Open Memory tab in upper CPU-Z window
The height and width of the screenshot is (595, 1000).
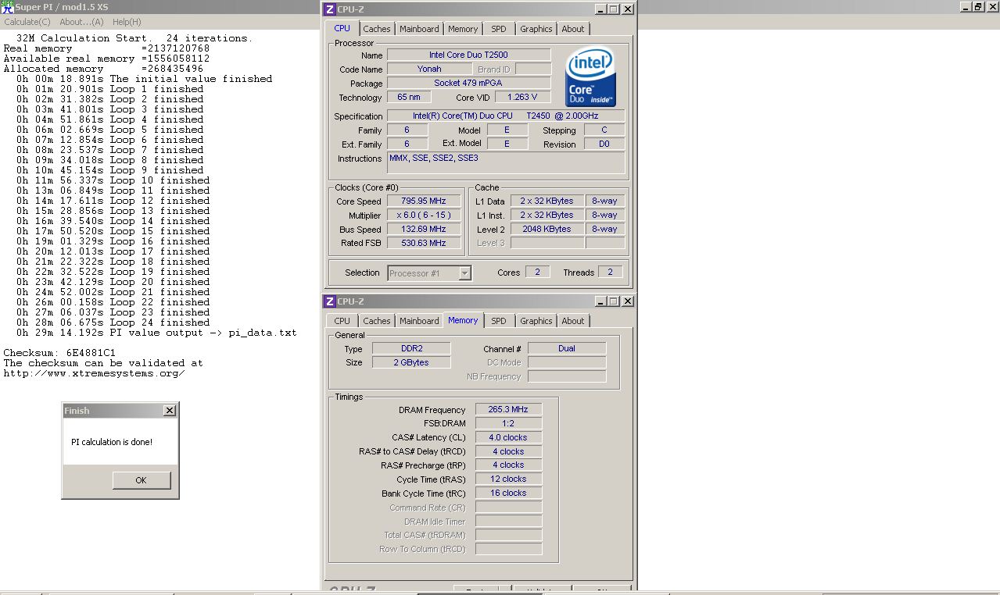click(463, 29)
